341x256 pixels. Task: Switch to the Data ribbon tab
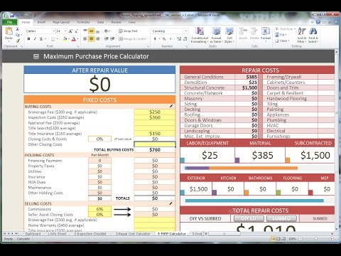[x=101, y=22]
